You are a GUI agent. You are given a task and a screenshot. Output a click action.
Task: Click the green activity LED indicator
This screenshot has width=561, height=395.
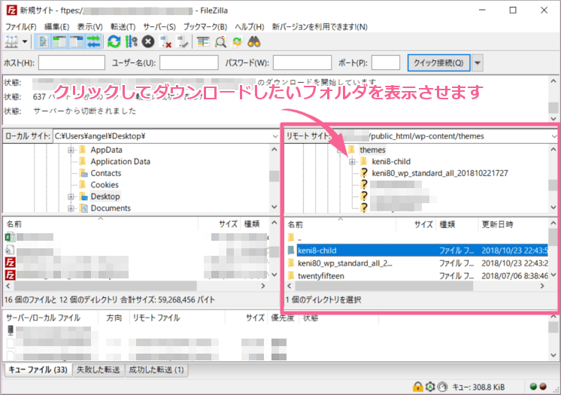(x=533, y=387)
